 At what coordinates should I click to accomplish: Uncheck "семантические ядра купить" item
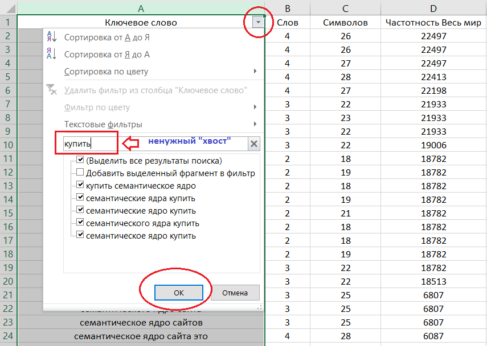80,197
